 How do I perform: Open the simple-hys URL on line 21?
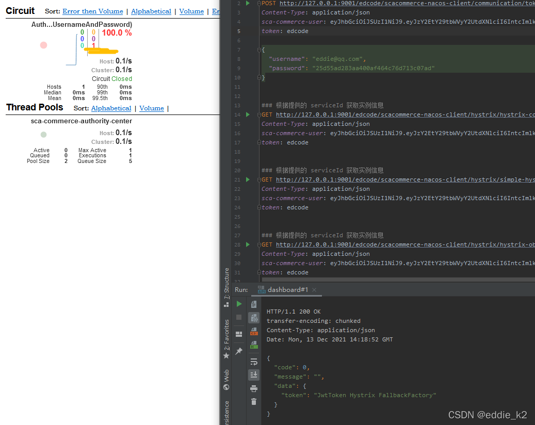pos(406,179)
